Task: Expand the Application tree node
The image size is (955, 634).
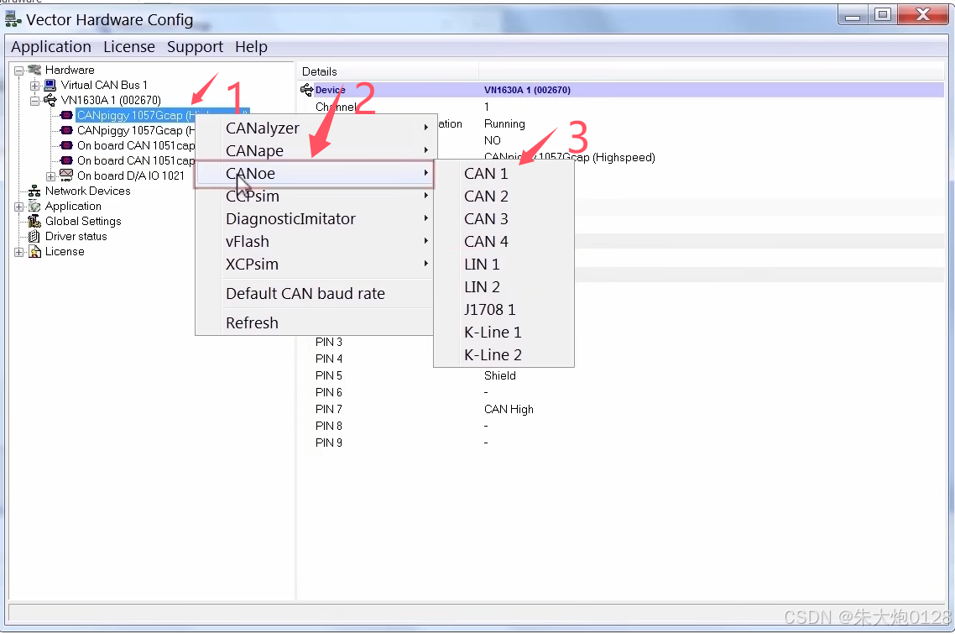Action: (x=18, y=207)
